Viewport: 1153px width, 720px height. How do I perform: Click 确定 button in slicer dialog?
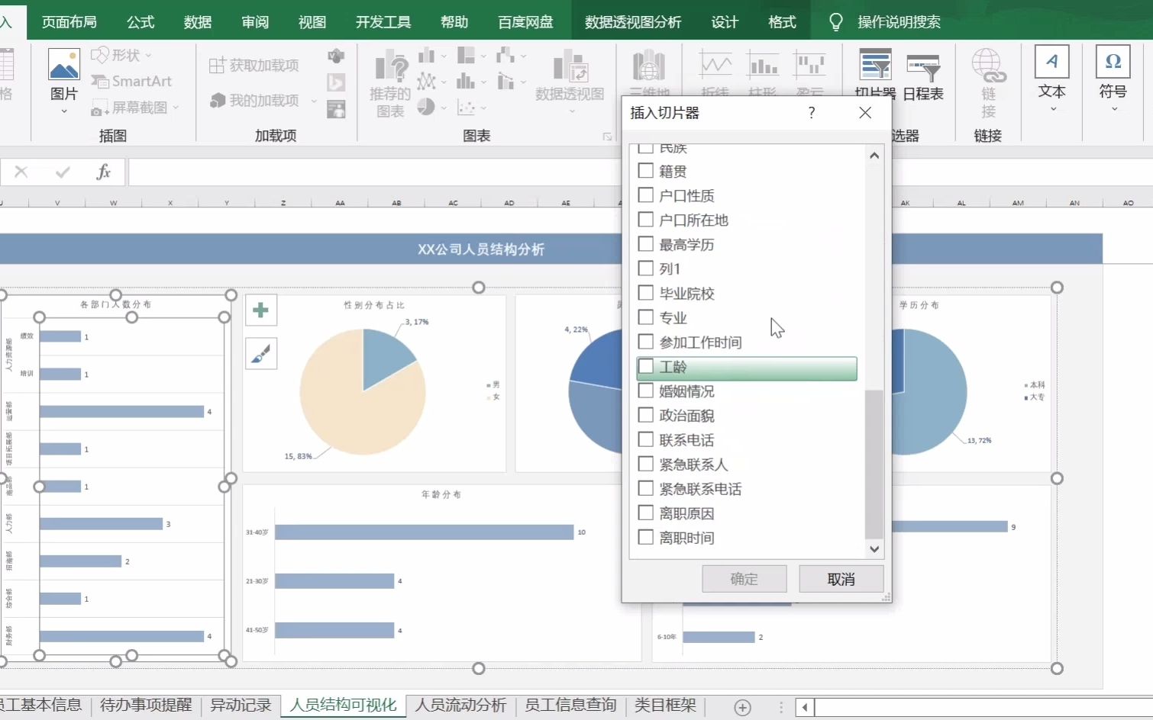[x=744, y=579]
